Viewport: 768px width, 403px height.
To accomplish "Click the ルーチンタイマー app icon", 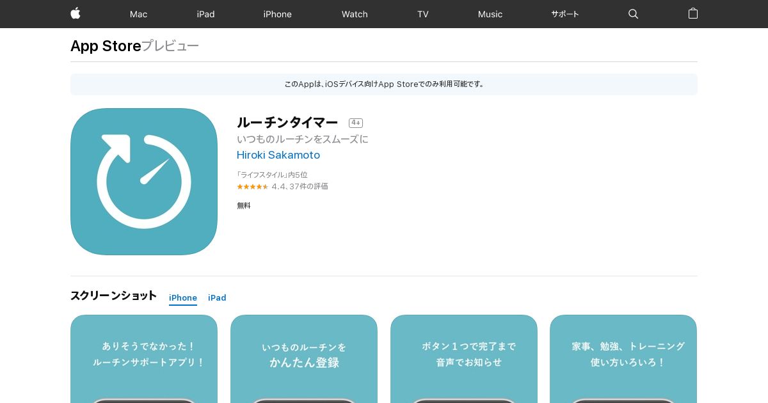I will (144, 182).
